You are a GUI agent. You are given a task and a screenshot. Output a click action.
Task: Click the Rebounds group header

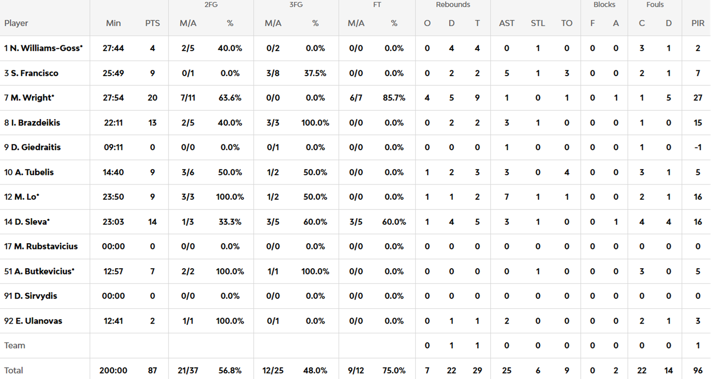click(453, 5)
